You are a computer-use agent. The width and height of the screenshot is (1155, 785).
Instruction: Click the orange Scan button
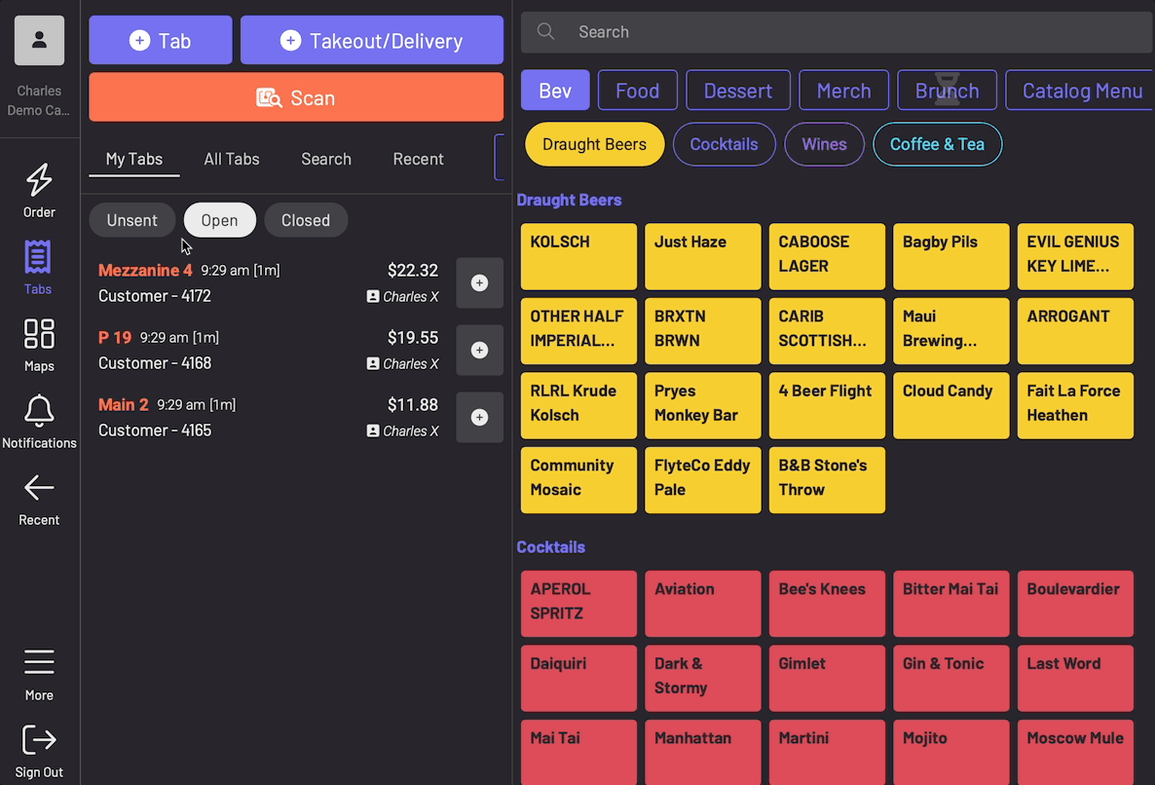pos(296,98)
